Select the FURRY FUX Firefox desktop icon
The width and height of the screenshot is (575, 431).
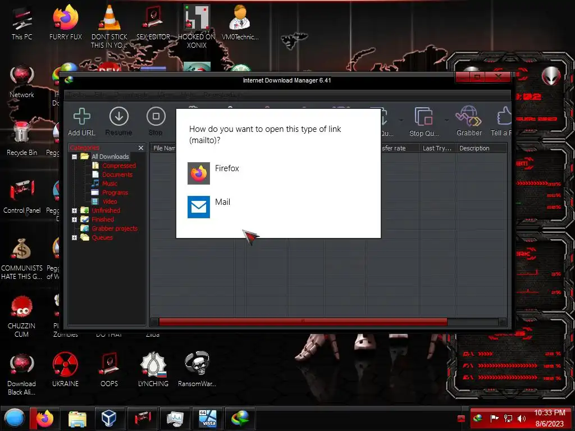(66, 22)
